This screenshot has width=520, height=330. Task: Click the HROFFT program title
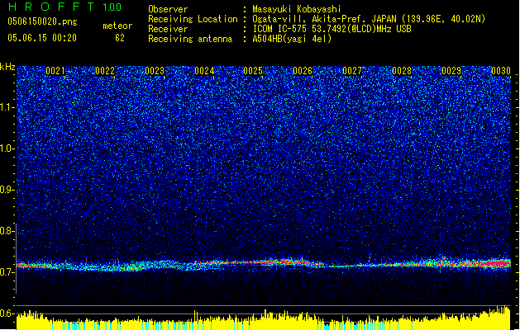click(x=51, y=7)
